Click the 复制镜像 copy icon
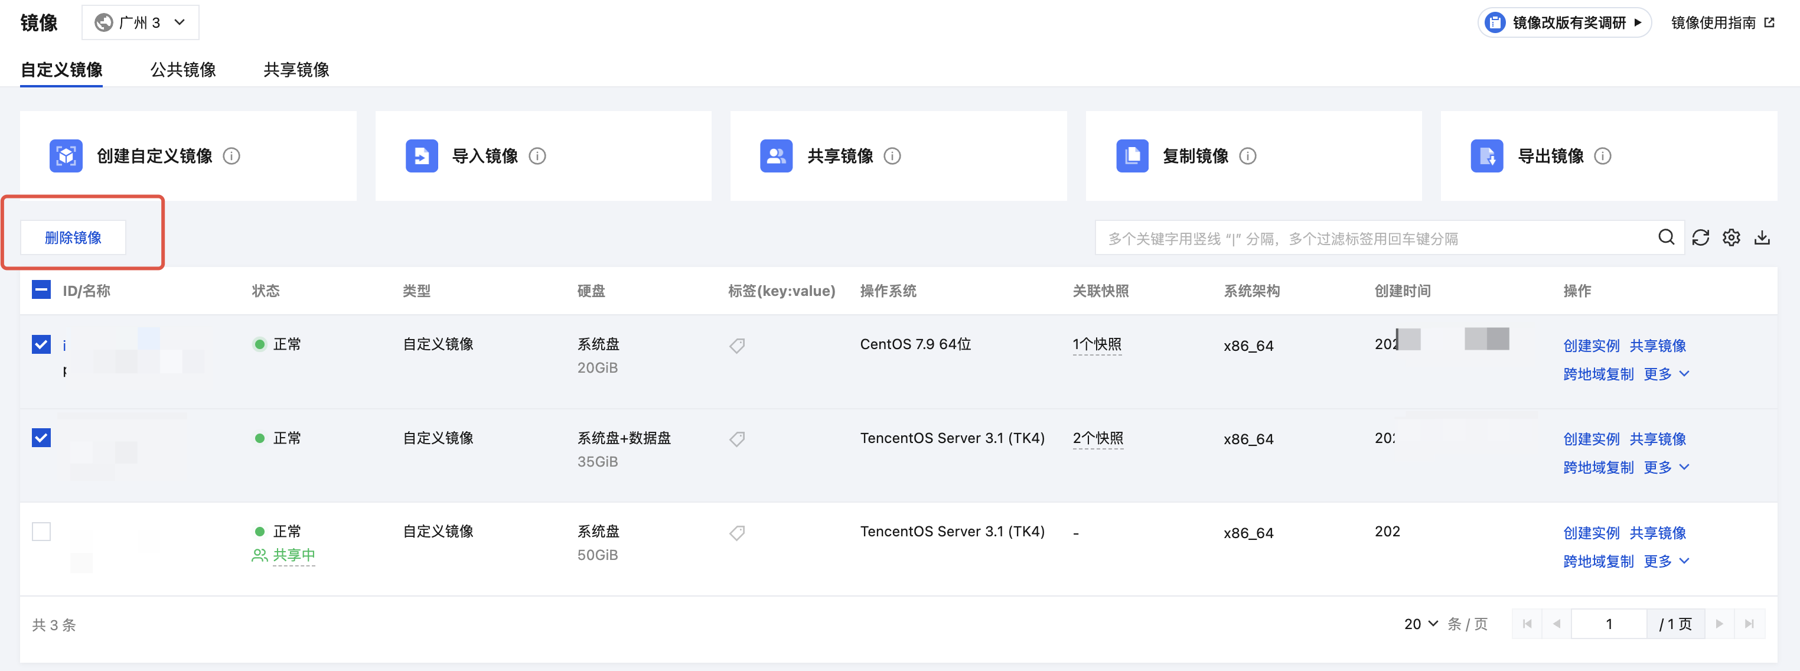This screenshot has width=1800, height=671. point(1131,156)
